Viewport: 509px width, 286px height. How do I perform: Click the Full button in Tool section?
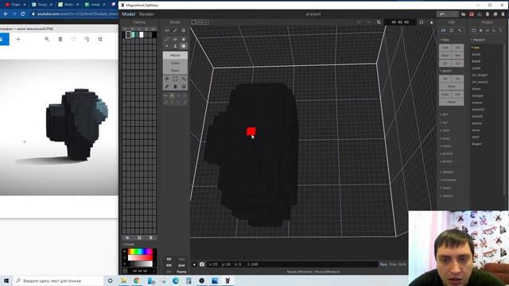[x=445, y=48]
